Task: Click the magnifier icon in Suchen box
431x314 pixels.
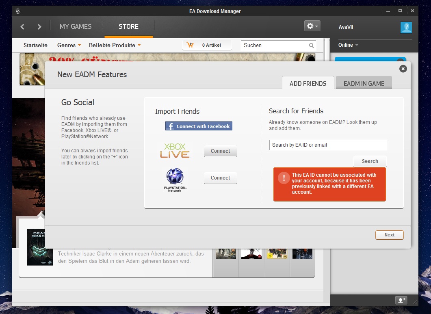Action: click(312, 45)
